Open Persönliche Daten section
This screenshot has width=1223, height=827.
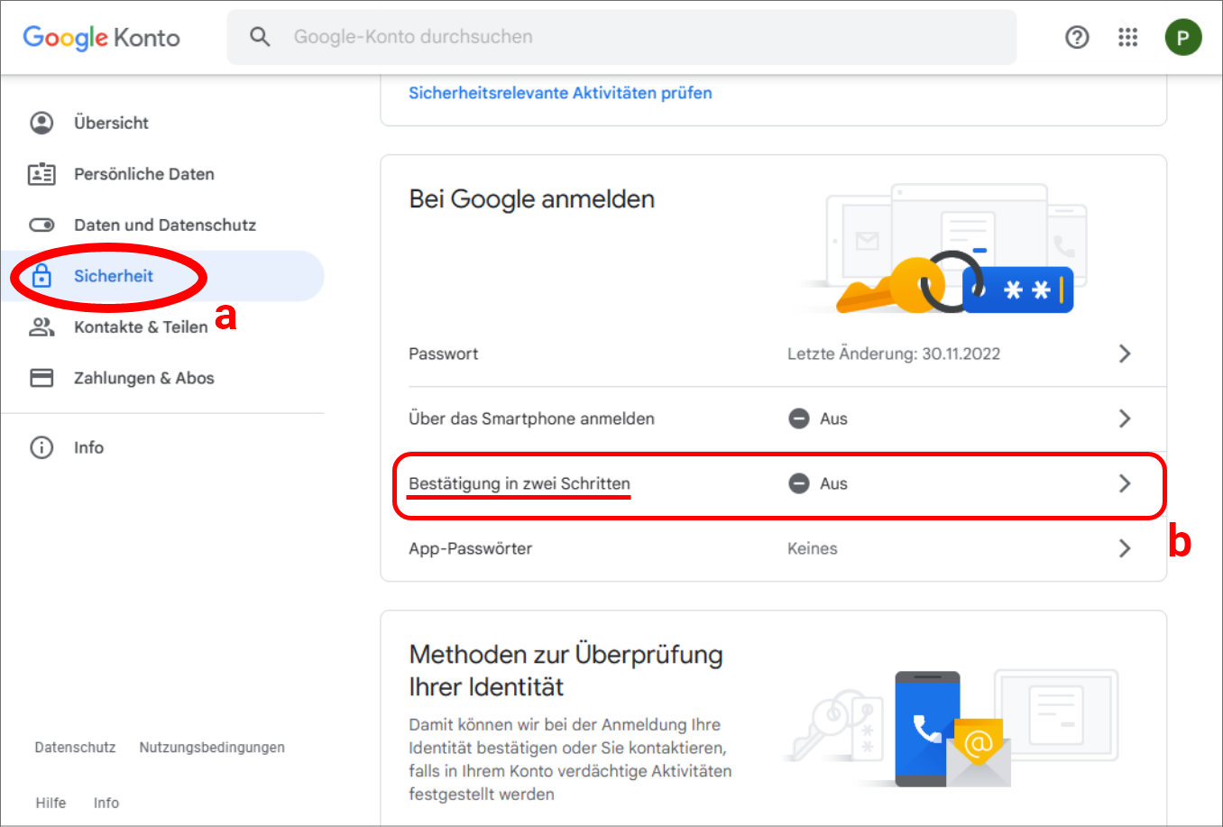point(162,174)
